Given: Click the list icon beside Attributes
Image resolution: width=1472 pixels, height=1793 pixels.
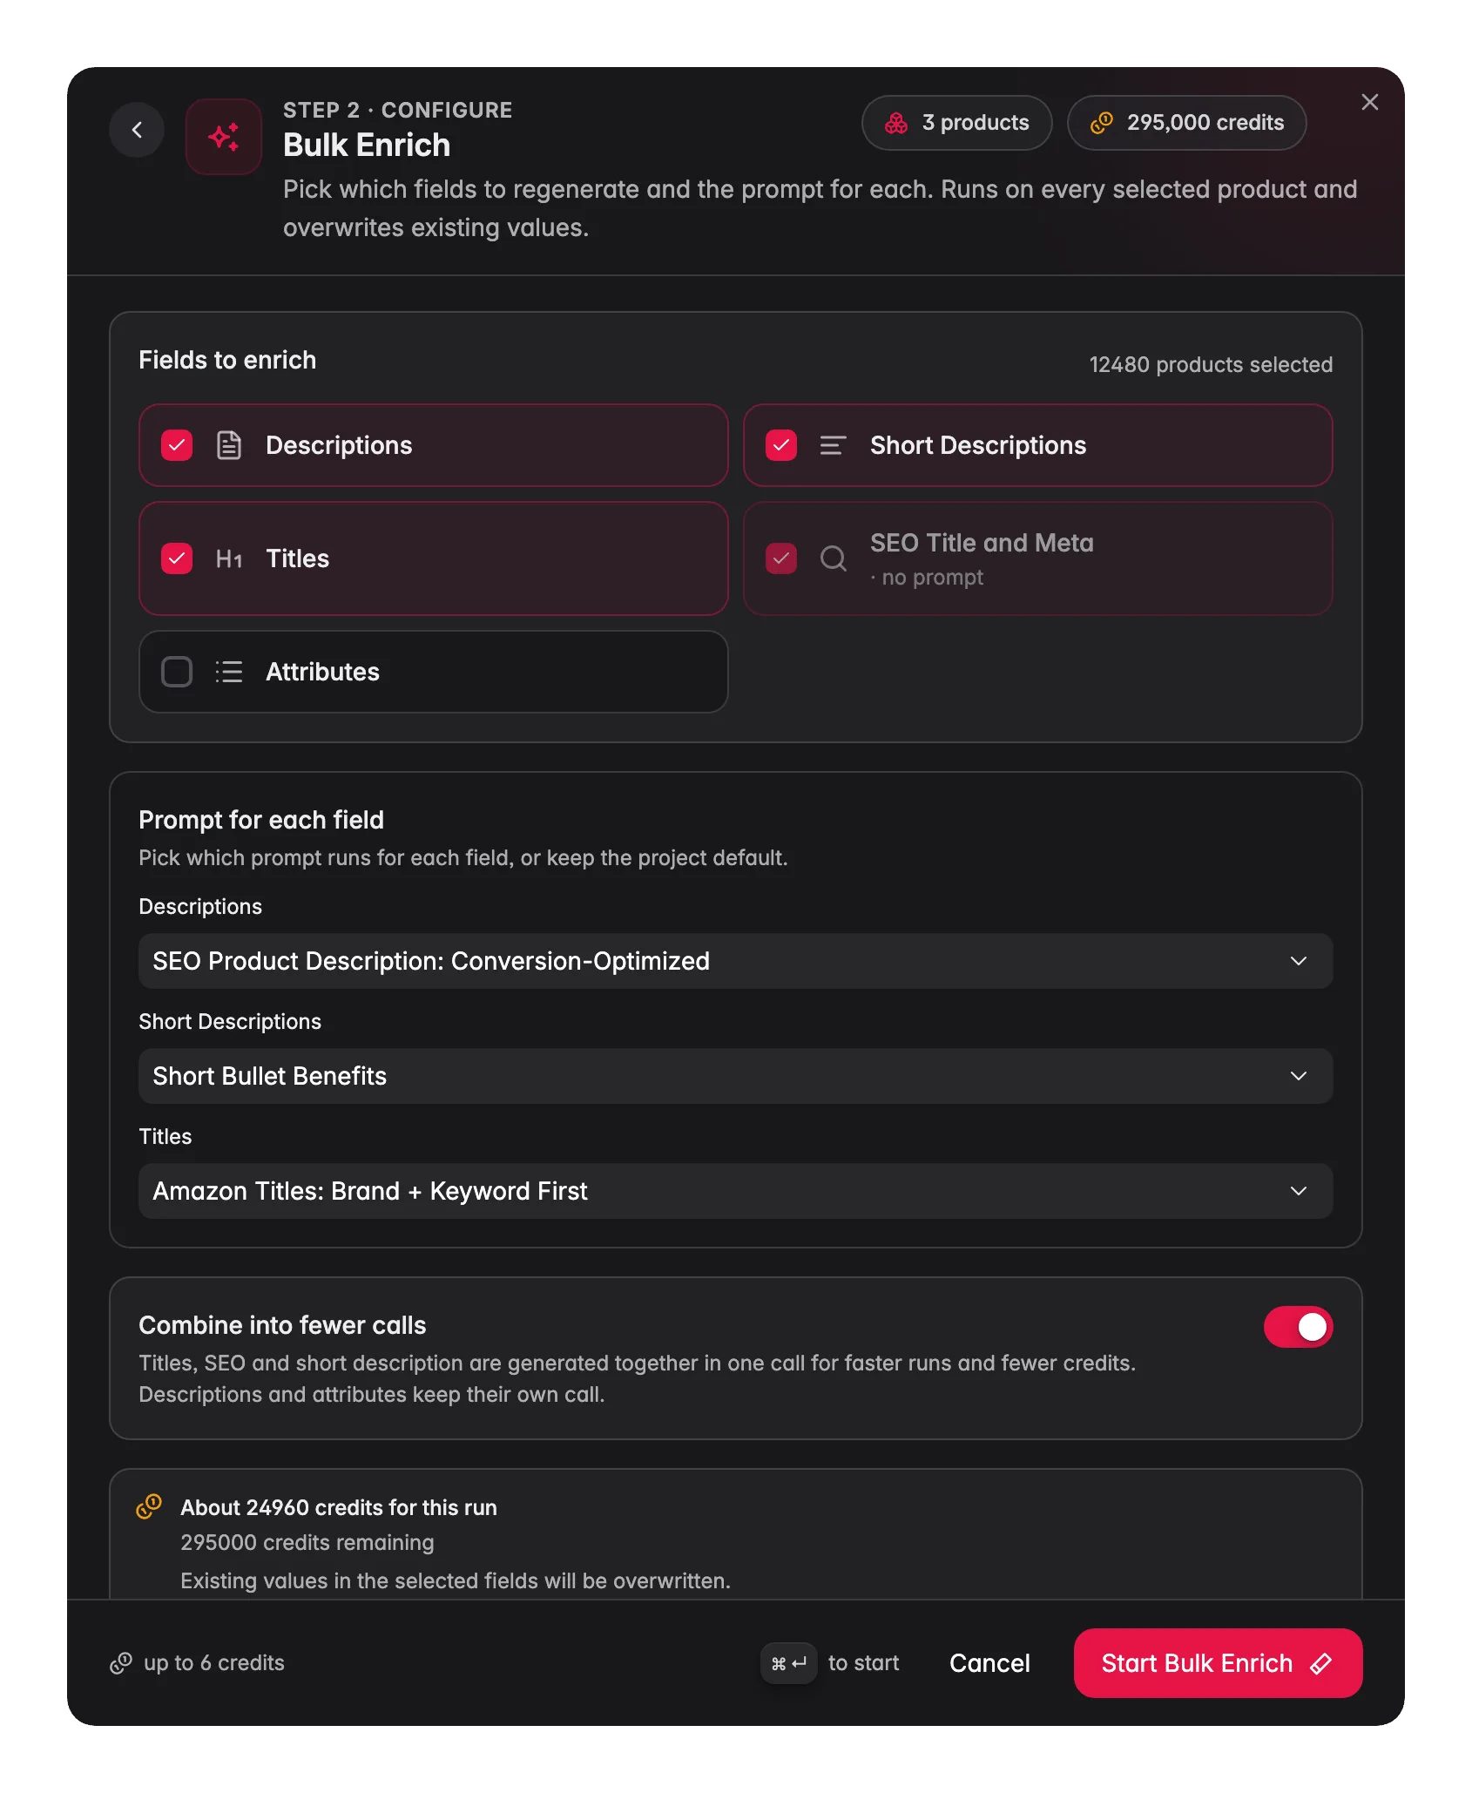Looking at the screenshot, I should click(x=229, y=672).
